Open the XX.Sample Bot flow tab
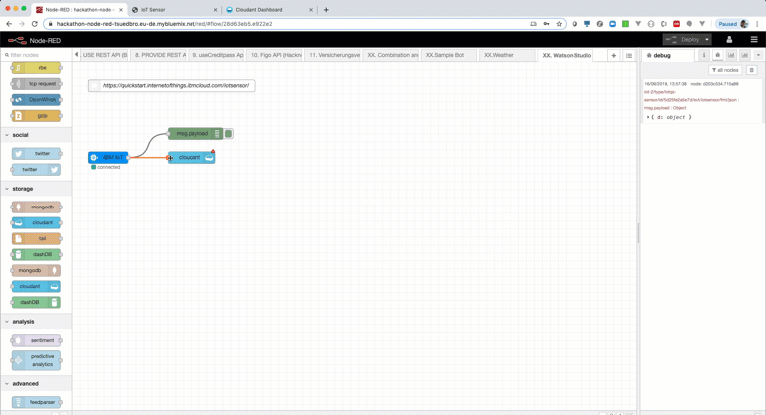 pos(449,55)
